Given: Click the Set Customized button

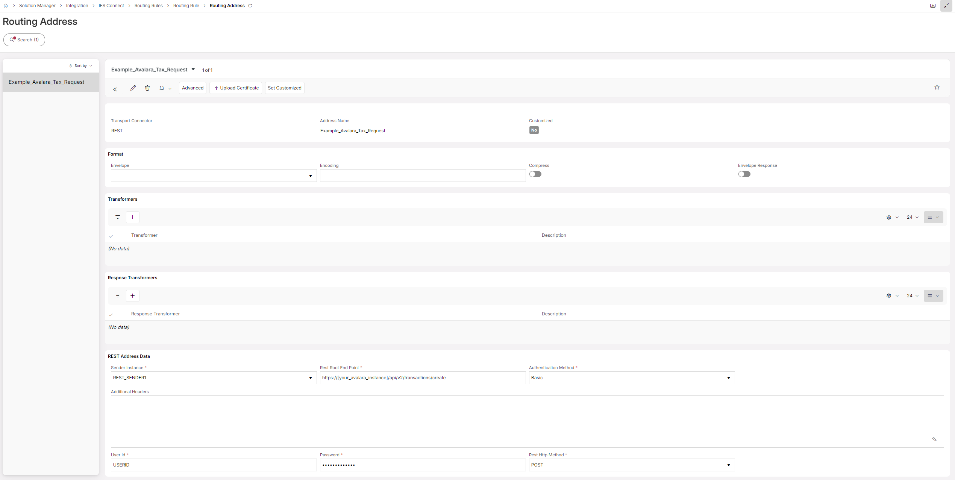Looking at the screenshot, I should [x=285, y=88].
